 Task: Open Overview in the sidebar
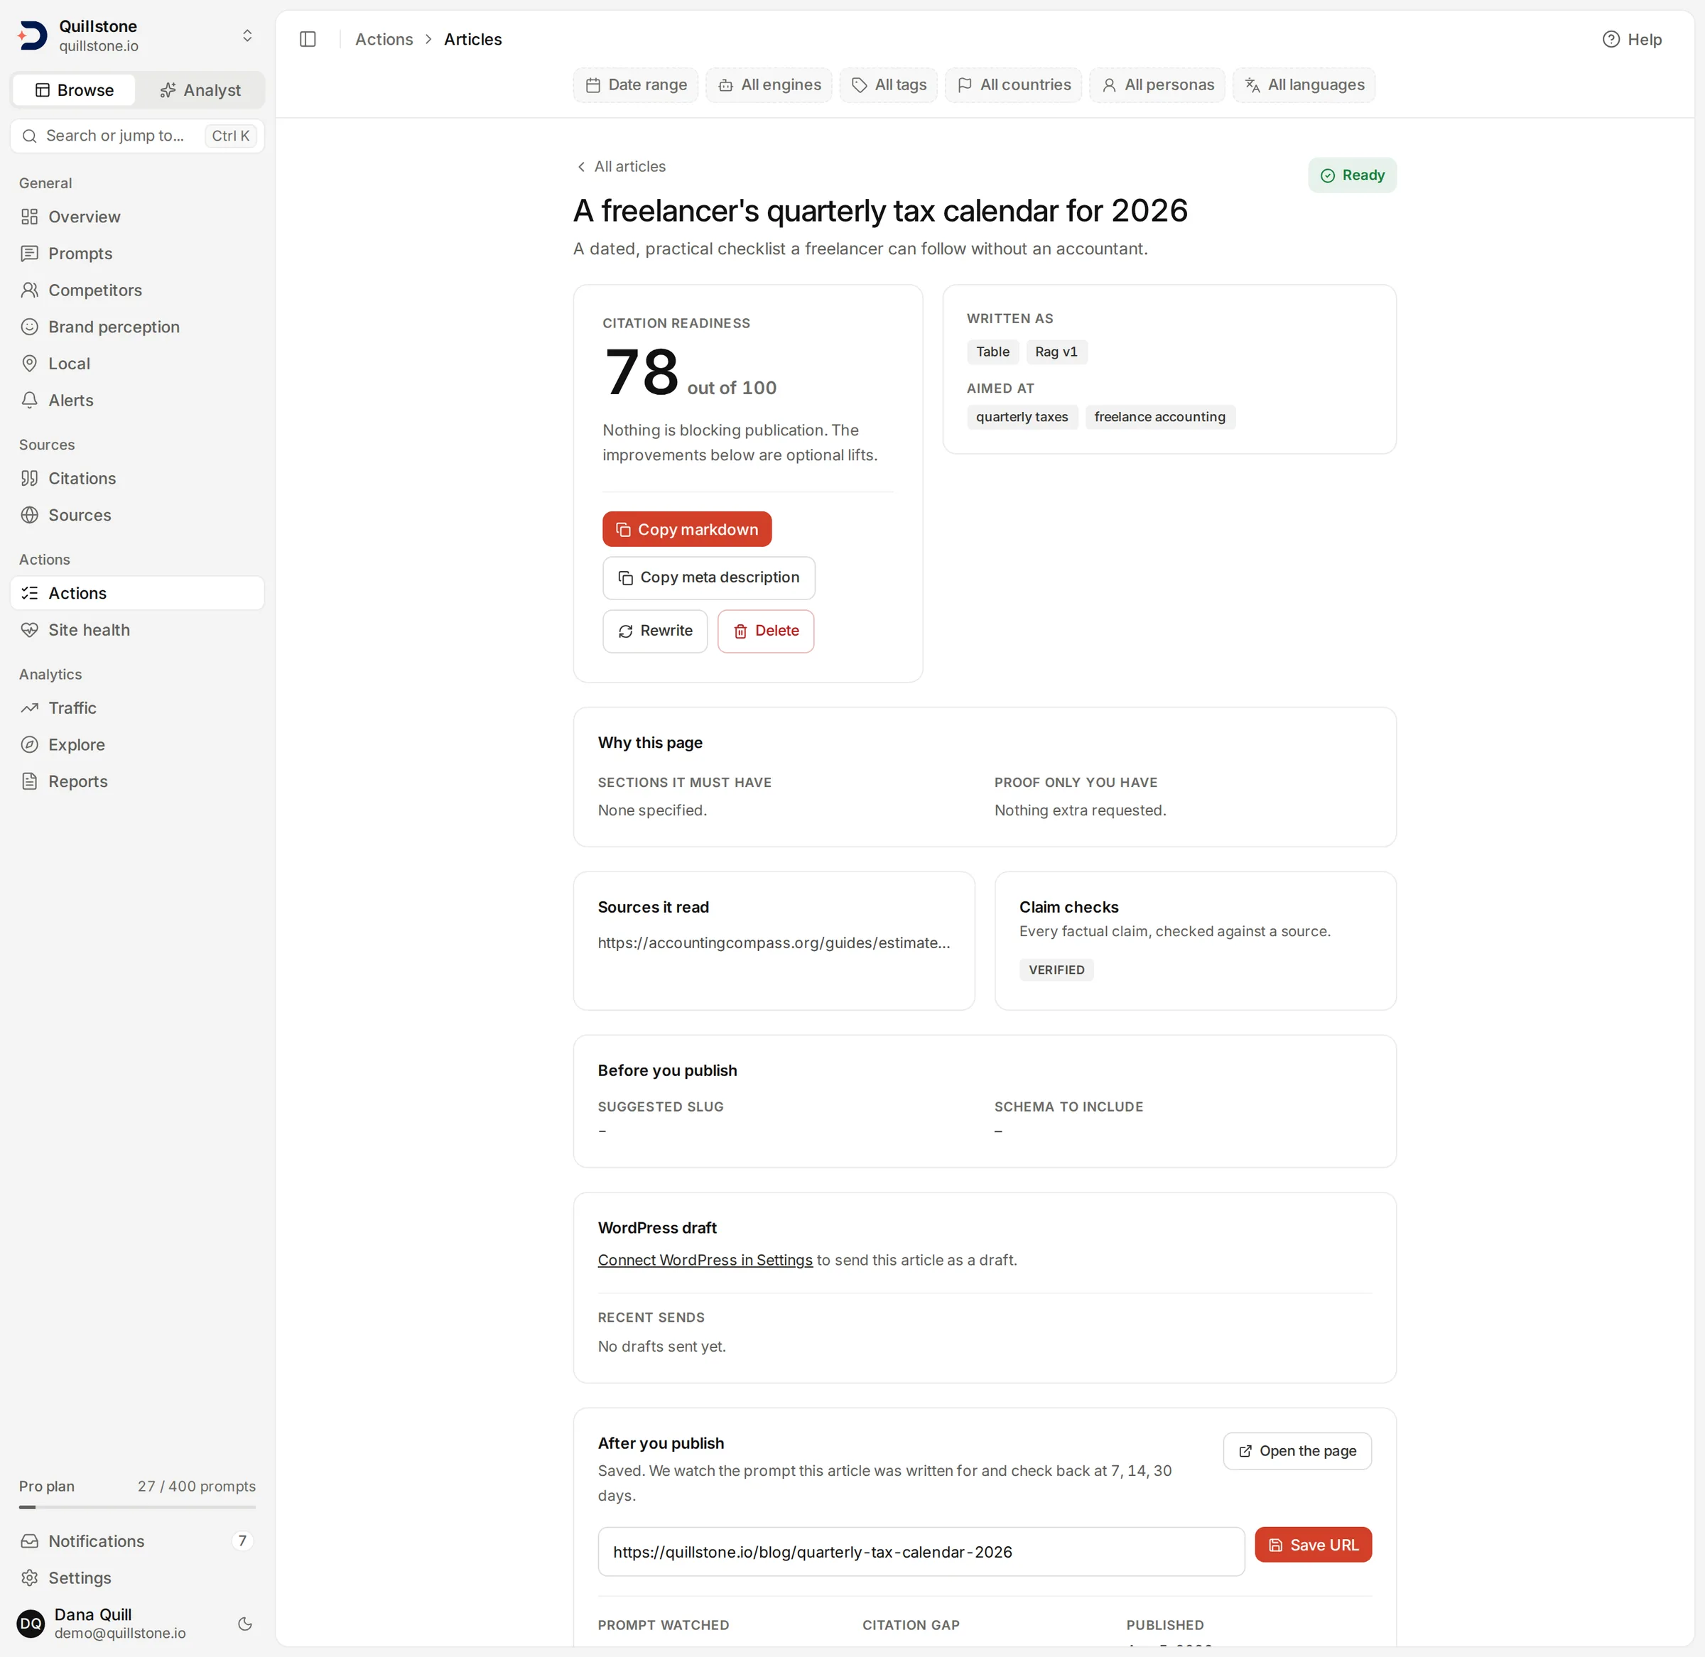coord(138,217)
